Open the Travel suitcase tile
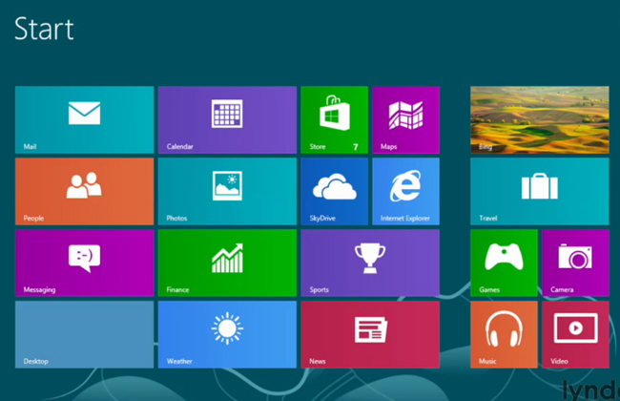 click(x=540, y=191)
